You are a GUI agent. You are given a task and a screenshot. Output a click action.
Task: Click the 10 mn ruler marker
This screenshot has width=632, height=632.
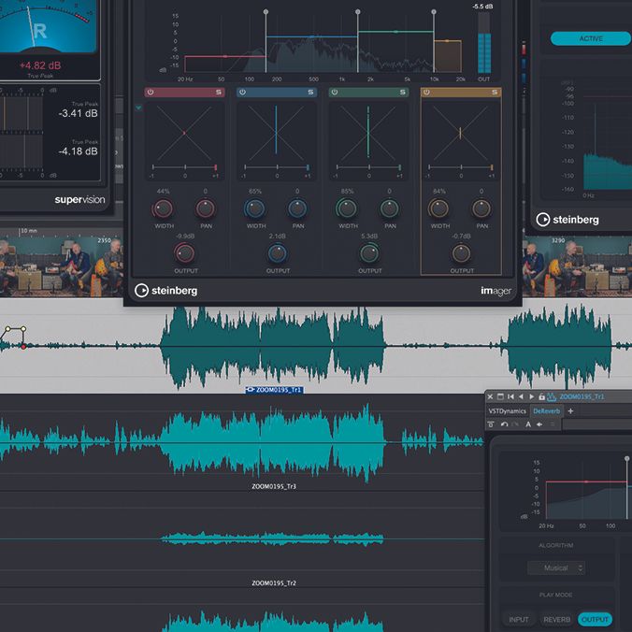tap(28, 231)
